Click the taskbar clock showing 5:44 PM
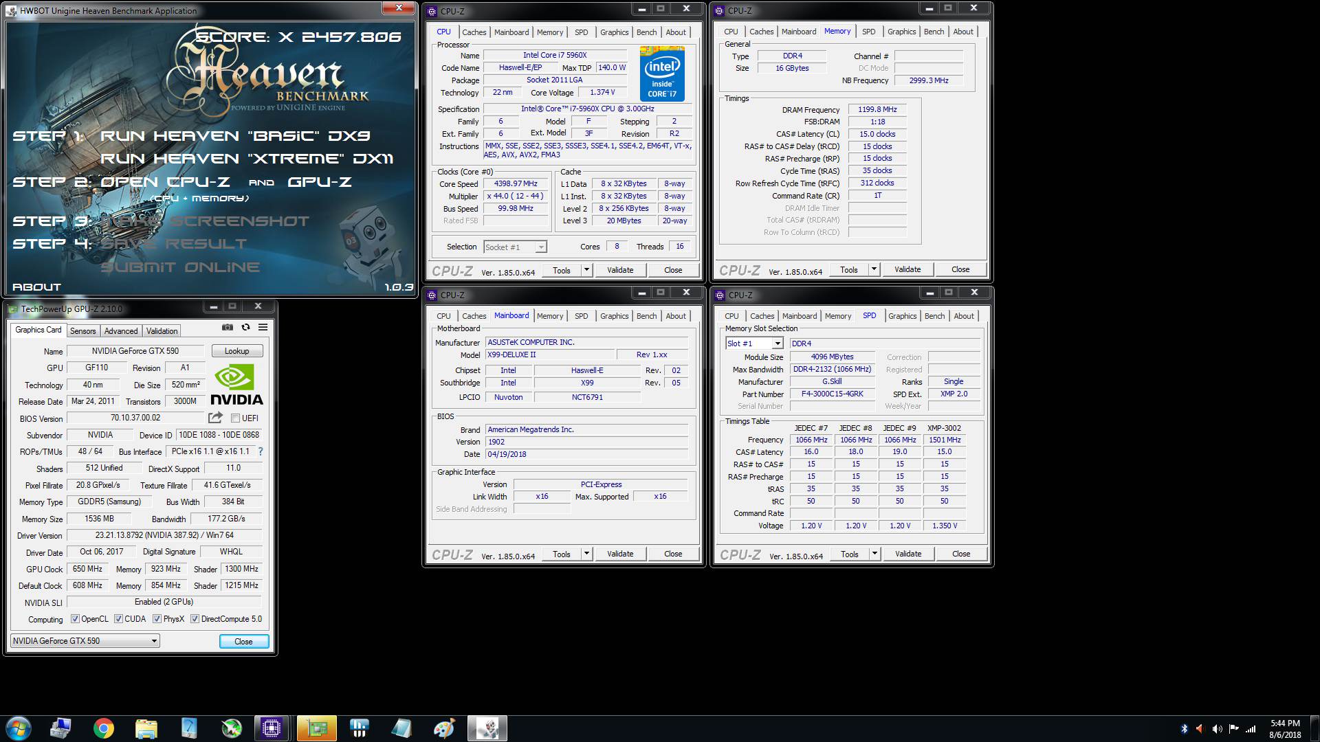The height and width of the screenshot is (742, 1320). click(x=1284, y=729)
